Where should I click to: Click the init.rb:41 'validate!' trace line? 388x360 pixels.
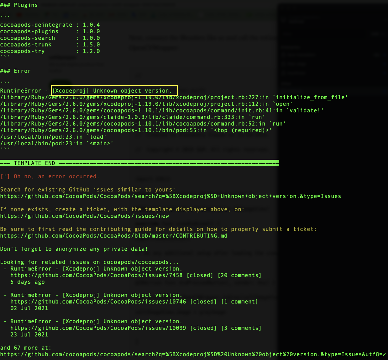(162, 110)
